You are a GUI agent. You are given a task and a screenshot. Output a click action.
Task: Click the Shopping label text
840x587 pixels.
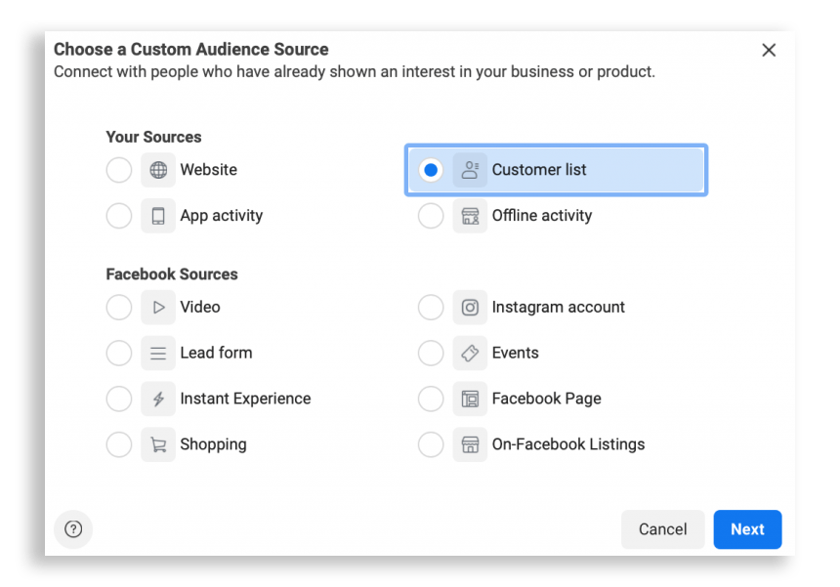[213, 445]
